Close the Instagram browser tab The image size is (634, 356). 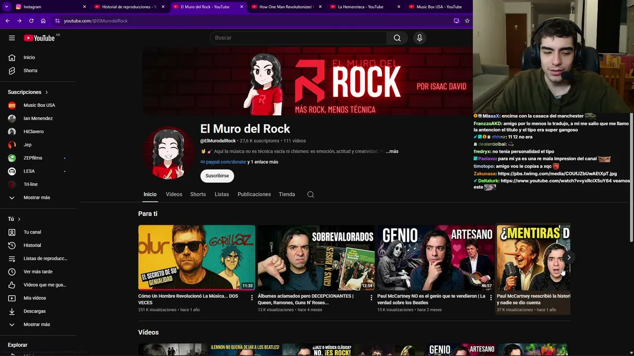click(85, 7)
